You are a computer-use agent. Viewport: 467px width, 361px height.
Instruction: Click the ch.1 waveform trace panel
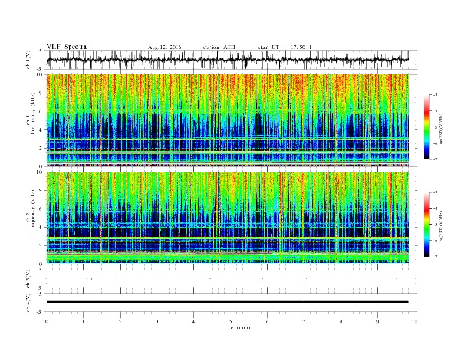tap(232, 60)
